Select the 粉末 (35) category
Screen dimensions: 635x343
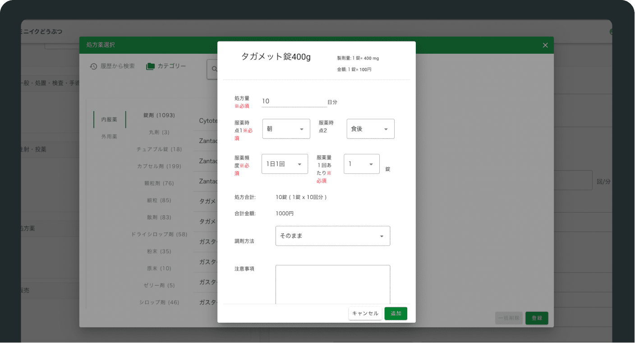(x=159, y=251)
